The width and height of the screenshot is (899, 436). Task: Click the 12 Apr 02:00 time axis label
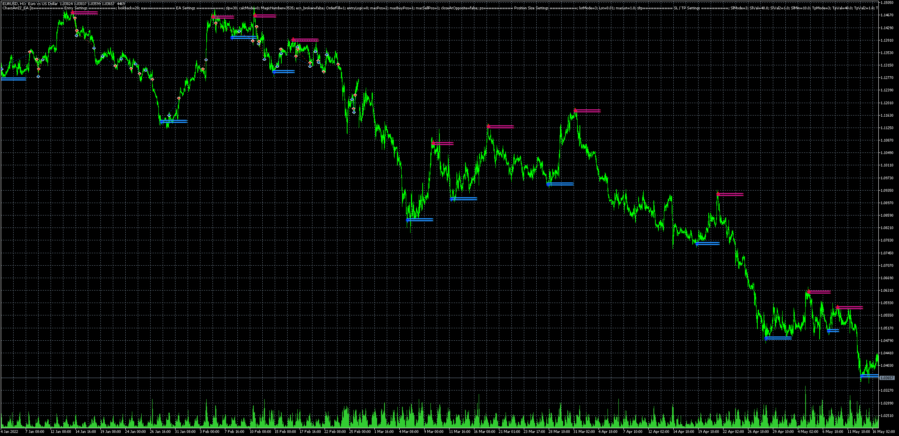coord(659,431)
